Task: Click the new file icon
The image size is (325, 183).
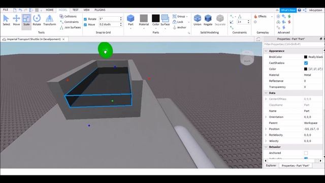Action: coord(15,10)
